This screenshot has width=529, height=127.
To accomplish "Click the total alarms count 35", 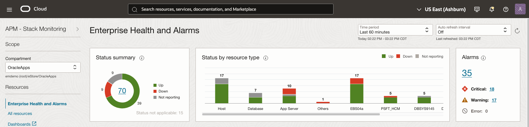I will 467,73.
